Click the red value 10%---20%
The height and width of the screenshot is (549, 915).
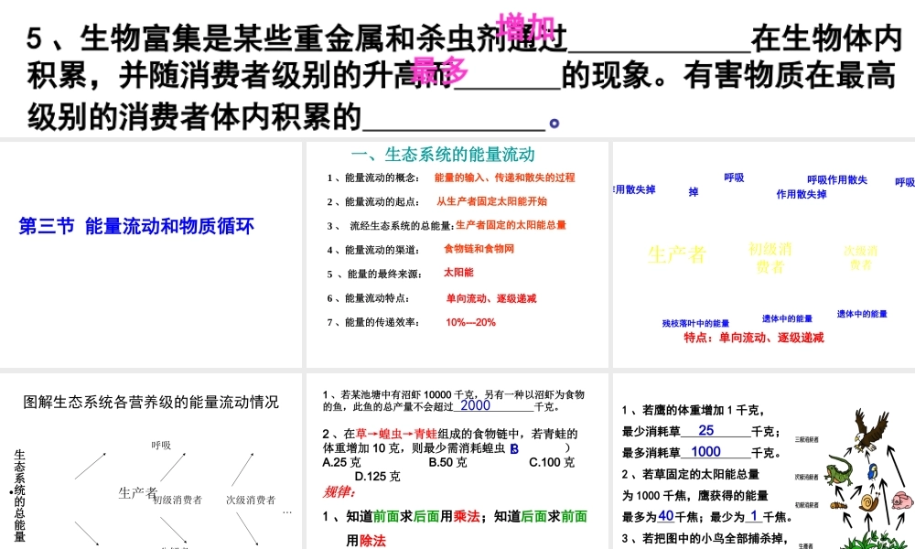coord(470,322)
